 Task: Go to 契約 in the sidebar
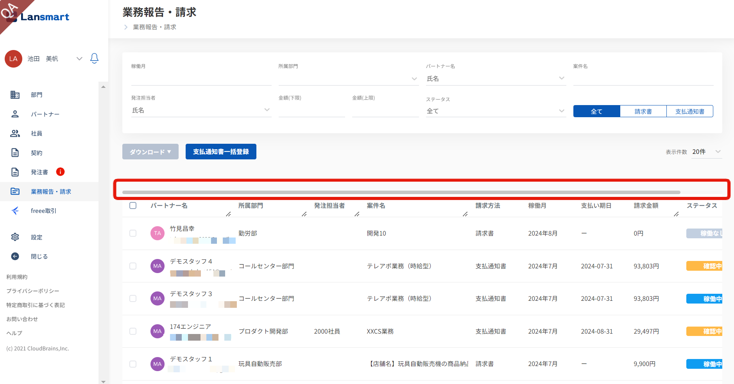(x=37, y=153)
